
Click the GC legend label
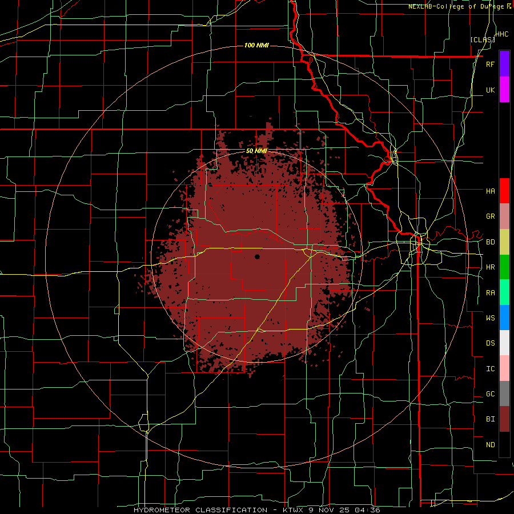[x=490, y=394]
